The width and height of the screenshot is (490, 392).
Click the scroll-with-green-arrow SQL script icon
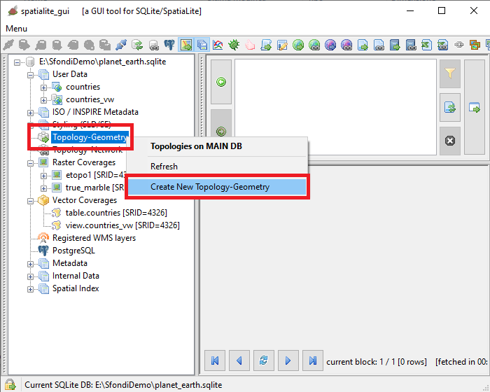[266, 45]
